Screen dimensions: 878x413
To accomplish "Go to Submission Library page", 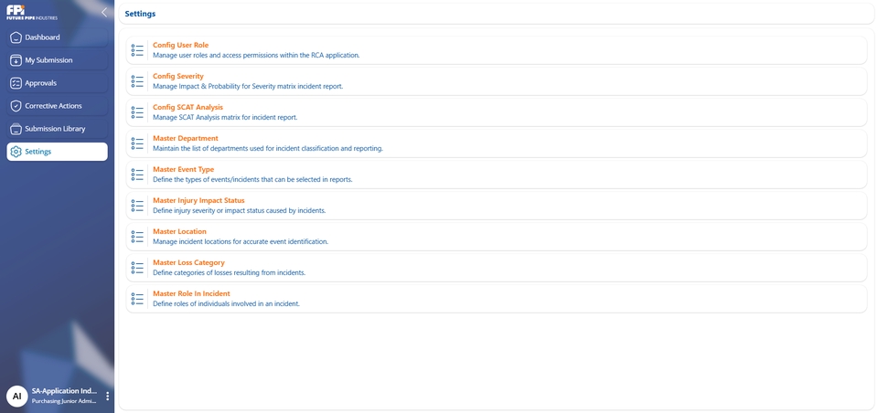I will tap(57, 129).
